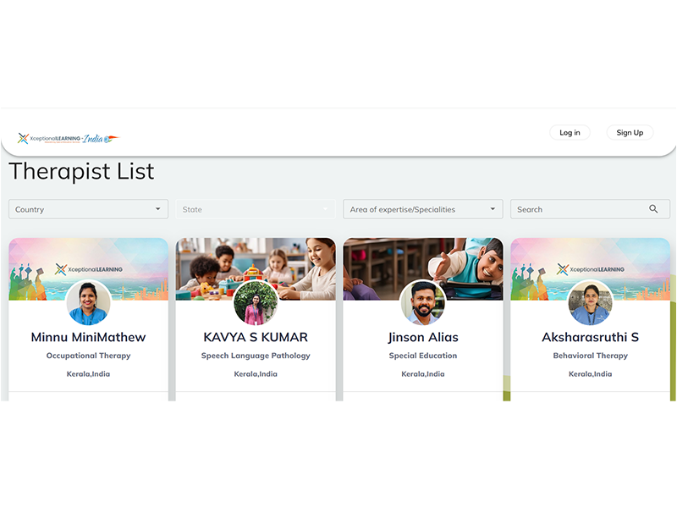Expand the Area of expertise/Specialities dropdown
Viewport: 677px width, 508px height.
422,209
